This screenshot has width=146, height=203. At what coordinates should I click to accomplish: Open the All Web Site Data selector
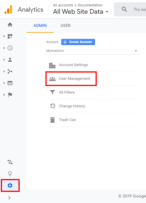point(81,11)
